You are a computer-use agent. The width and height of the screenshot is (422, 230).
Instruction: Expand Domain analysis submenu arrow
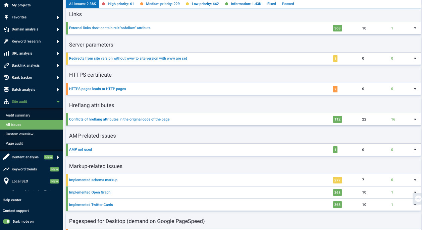58,29
